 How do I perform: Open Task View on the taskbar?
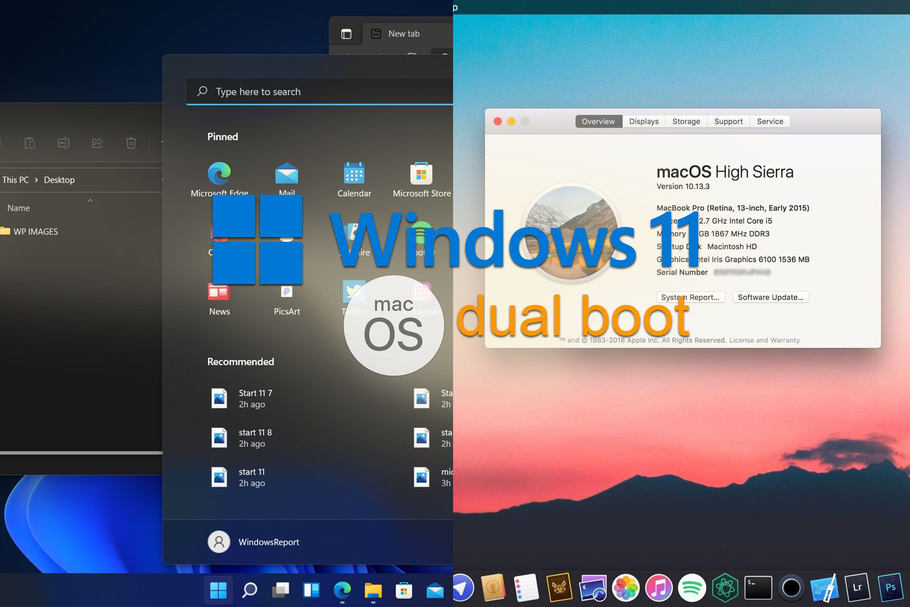[x=281, y=590]
